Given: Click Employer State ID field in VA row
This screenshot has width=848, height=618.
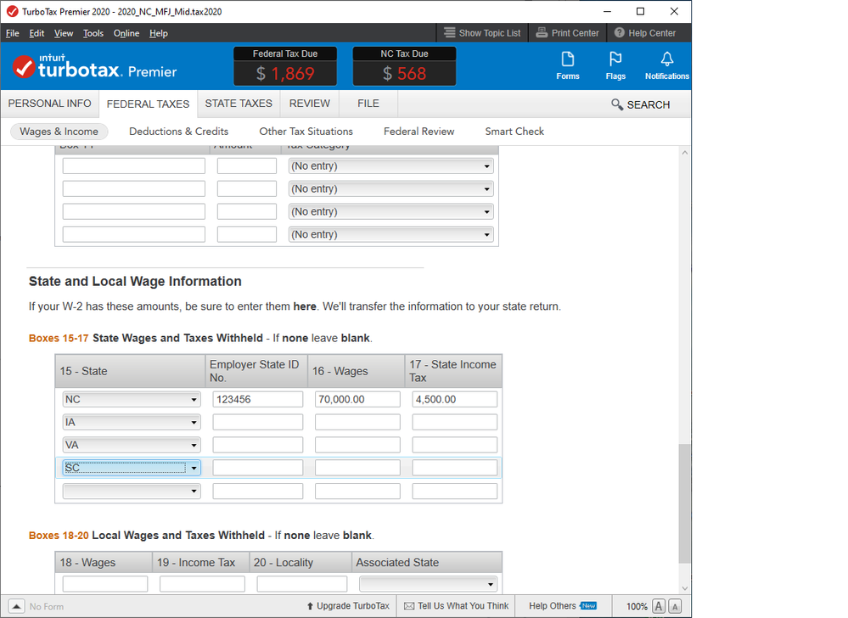Looking at the screenshot, I should tap(257, 445).
